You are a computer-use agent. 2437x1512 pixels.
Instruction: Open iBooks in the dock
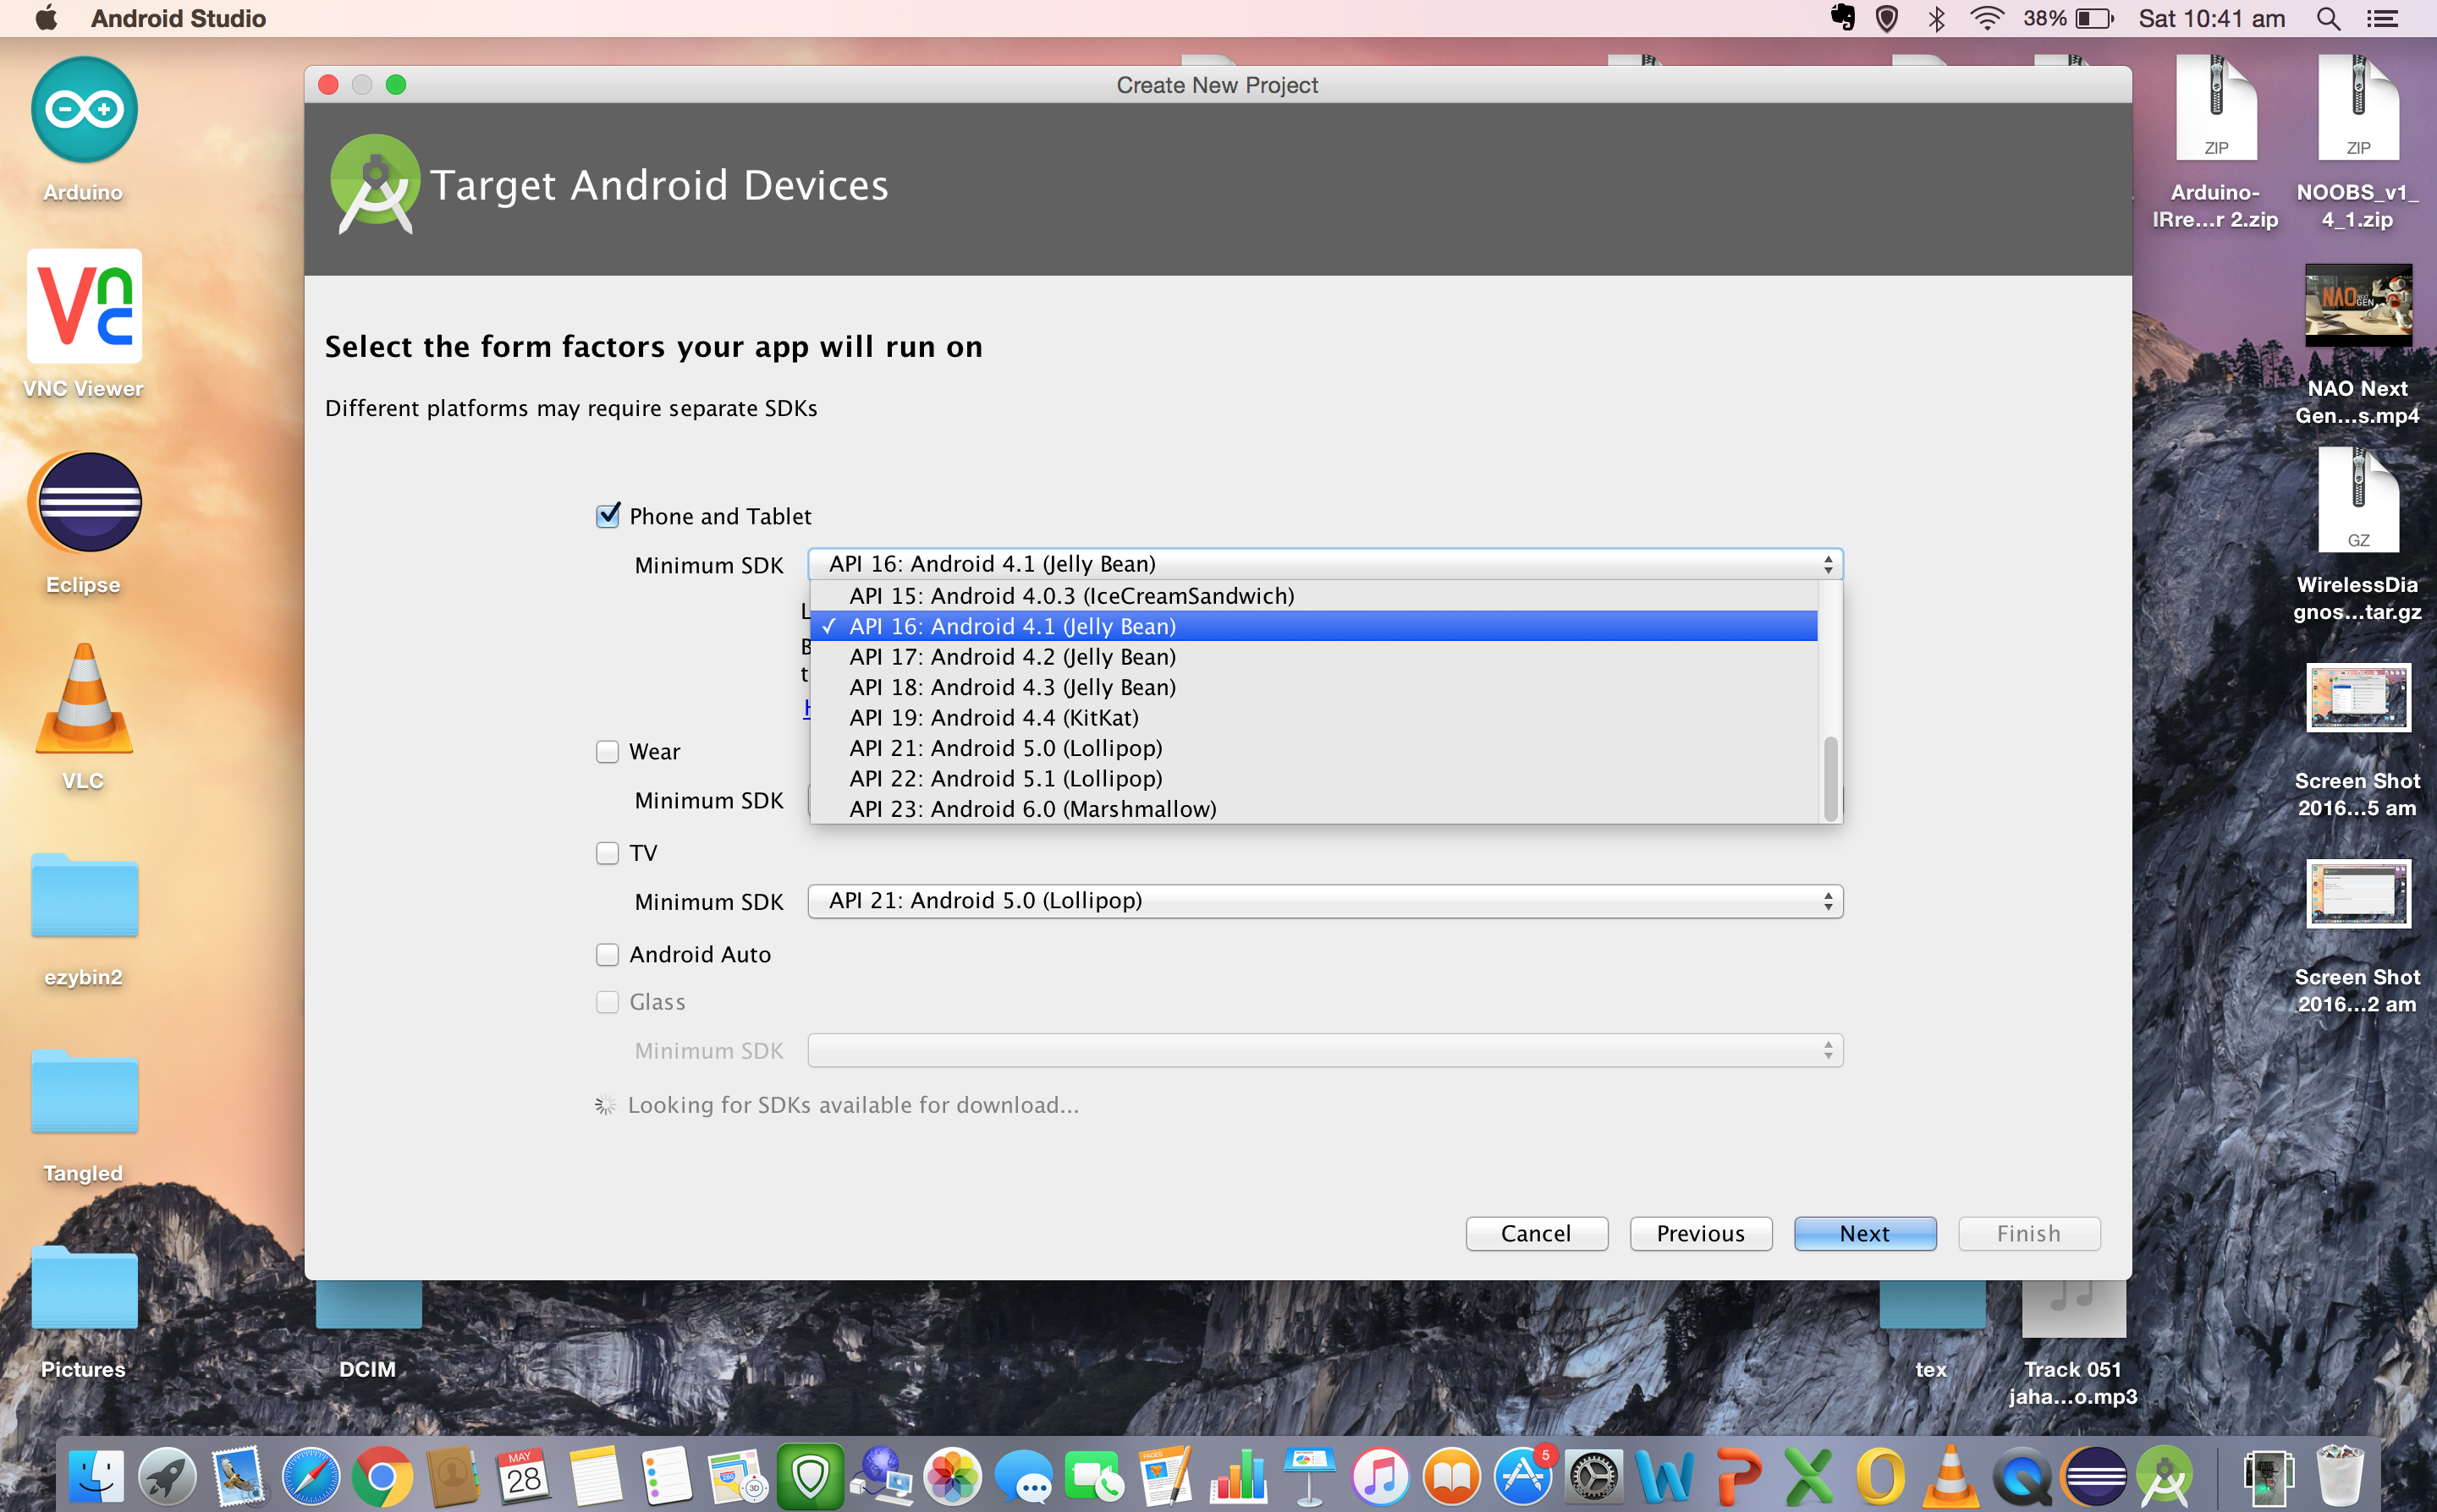pos(1451,1476)
